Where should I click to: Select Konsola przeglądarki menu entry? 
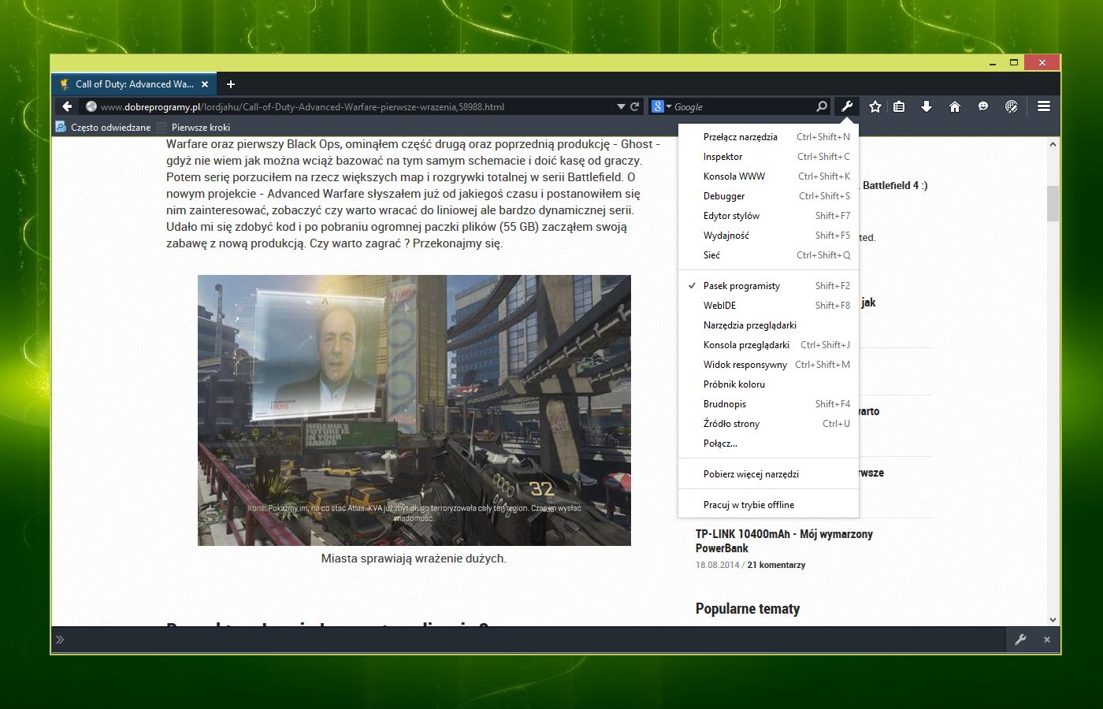768,345
